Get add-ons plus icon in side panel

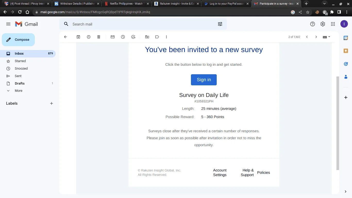tap(346, 97)
